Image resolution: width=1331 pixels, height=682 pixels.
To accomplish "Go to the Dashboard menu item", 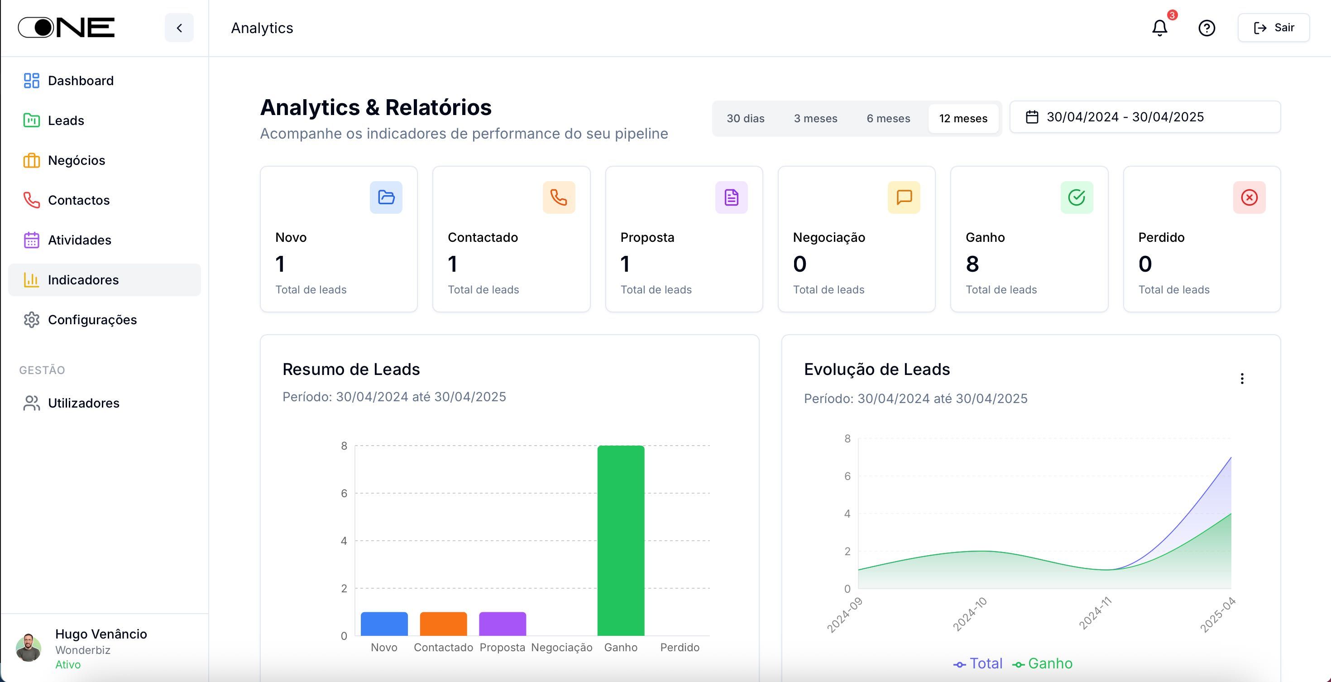I will [x=105, y=81].
